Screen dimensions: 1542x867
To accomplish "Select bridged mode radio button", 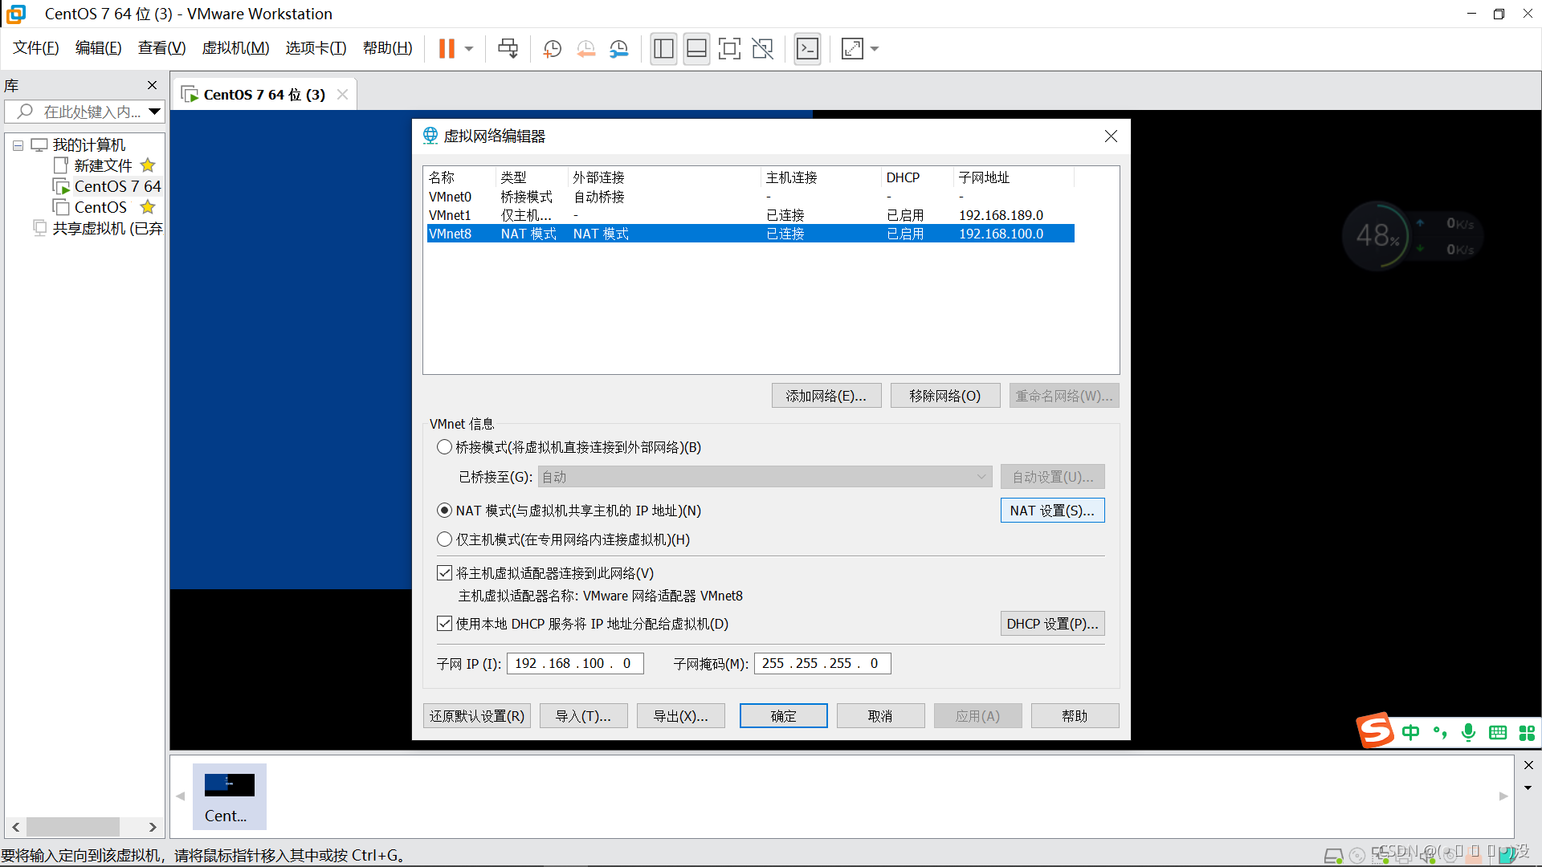I will (x=444, y=447).
